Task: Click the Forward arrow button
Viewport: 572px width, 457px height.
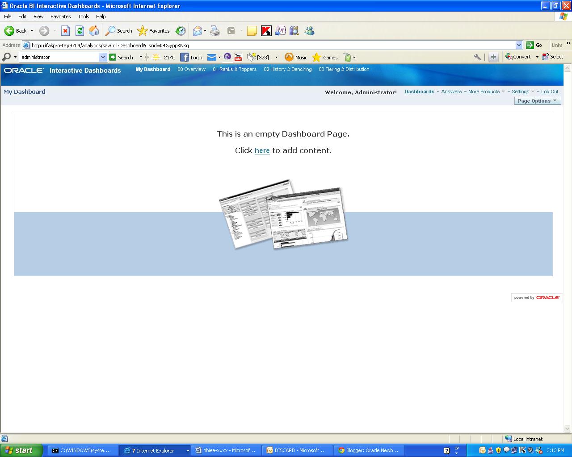Action: 44,31
